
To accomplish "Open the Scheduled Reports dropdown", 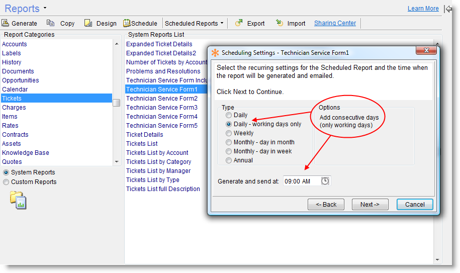I will (194, 24).
